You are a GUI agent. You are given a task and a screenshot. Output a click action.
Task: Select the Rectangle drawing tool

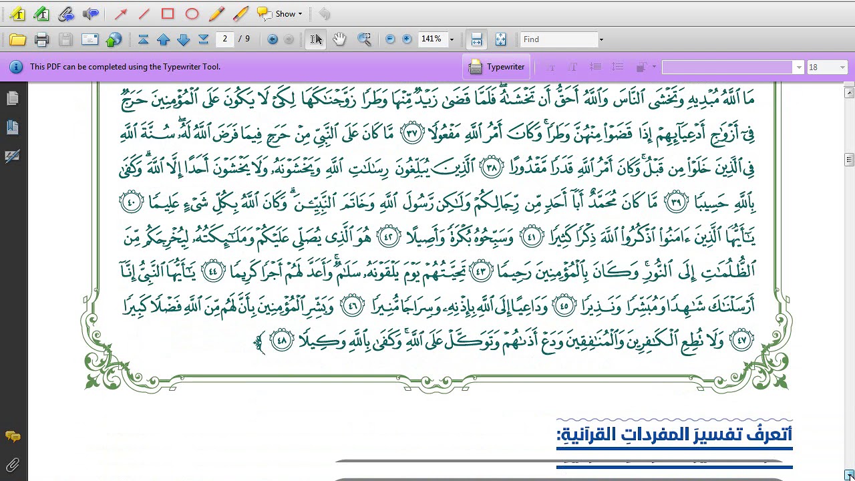pos(168,13)
